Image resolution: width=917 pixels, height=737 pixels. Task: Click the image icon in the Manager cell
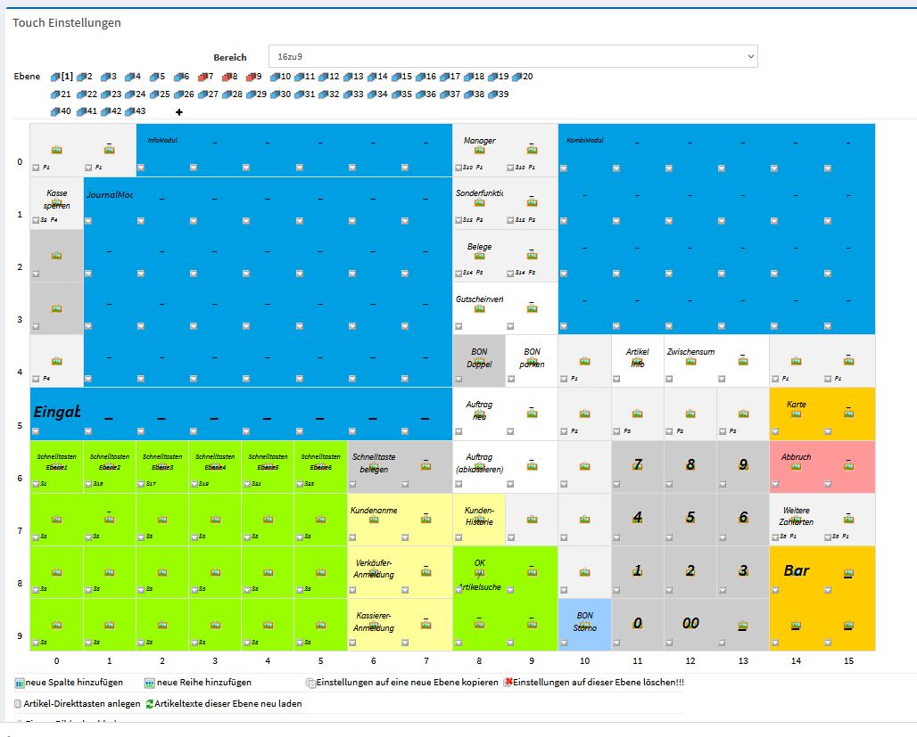click(x=479, y=150)
